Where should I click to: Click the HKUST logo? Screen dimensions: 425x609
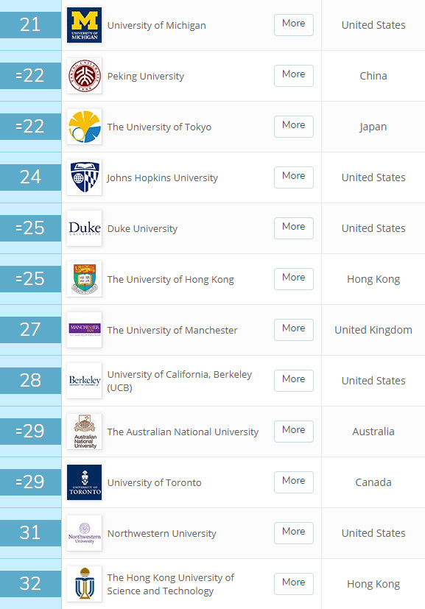[84, 584]
